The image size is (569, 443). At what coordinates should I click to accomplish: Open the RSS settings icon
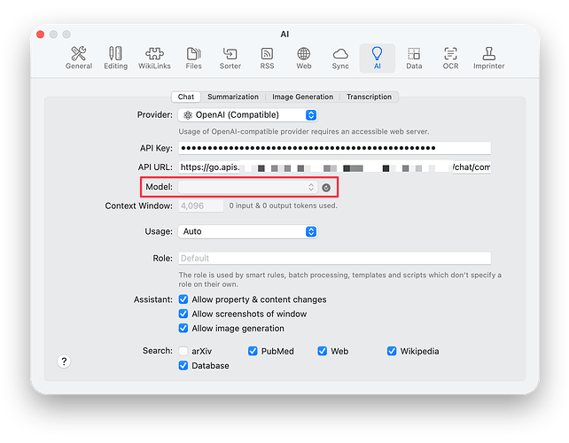[267, 58]
